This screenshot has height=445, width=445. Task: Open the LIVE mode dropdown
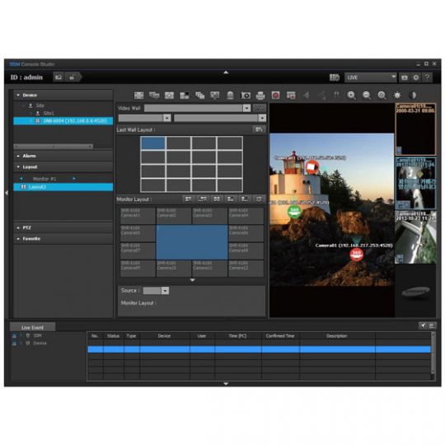tap(371, 77)
